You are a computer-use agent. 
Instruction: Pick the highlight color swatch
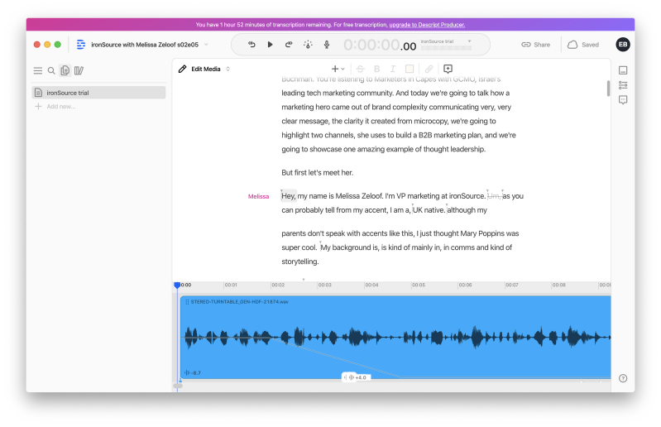tap(410, 69)
